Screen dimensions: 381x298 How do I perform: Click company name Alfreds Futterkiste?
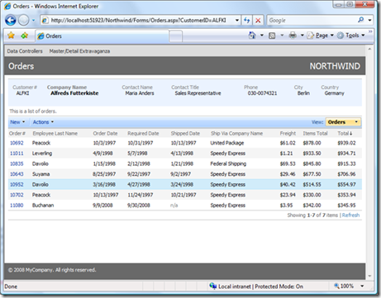coord(74,93)
